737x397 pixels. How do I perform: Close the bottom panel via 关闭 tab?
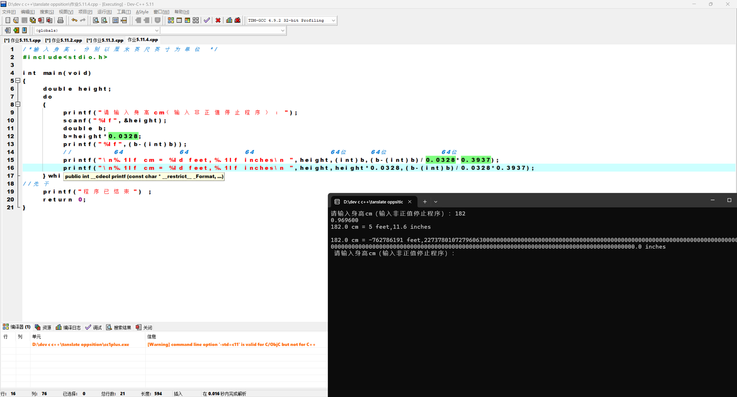(x=144, y=327)
